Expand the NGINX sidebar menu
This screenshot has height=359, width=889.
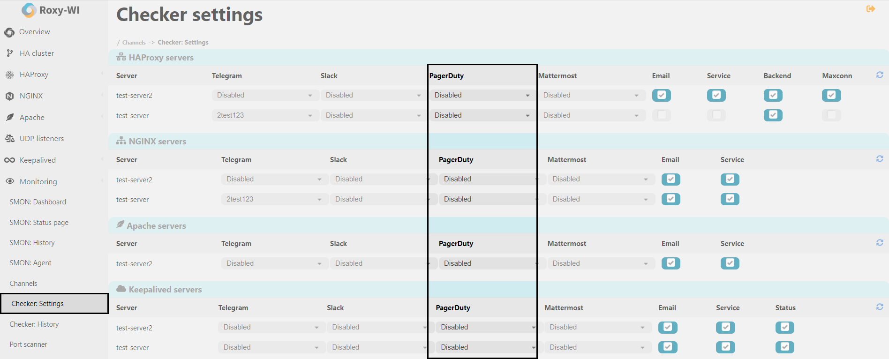tap(31, 96)
